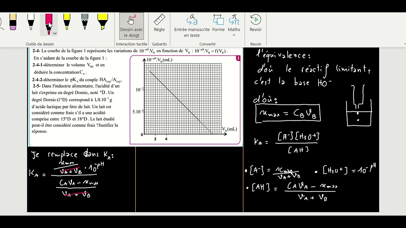Click the line starting '2-4-2-déterminer le pKA'

pos(77,80)
